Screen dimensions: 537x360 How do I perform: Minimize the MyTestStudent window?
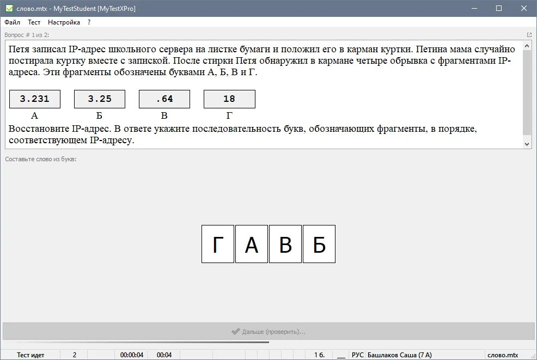(x=474, y=8)
